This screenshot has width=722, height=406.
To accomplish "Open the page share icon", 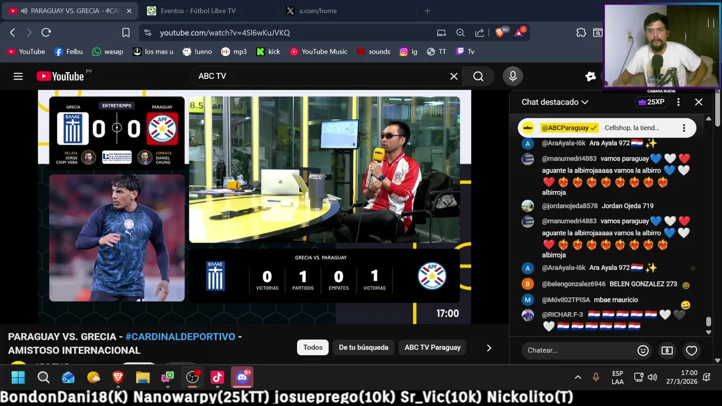I will point(479,33).
